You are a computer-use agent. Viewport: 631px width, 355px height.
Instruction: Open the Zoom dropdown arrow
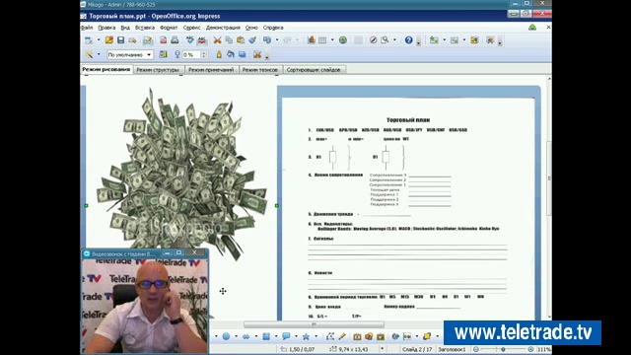[394, 39]
